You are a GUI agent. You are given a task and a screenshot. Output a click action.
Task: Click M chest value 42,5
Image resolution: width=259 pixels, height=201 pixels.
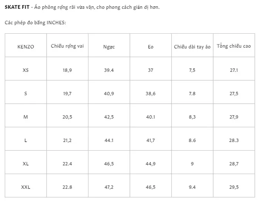(109, 117)
